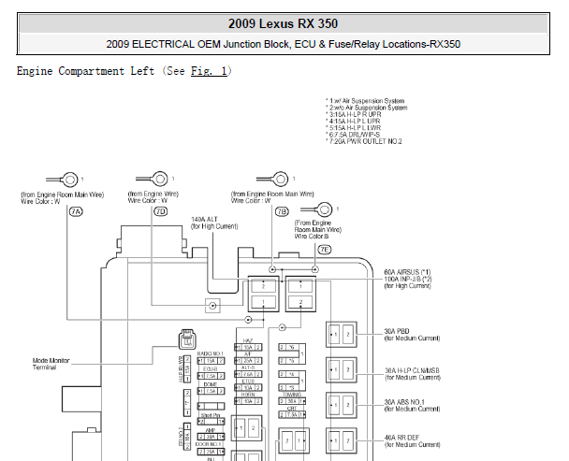Viewport: 569px width, 461px height.
Task: Click the *4 fuse slot
Action: click(x=288, y=374)
